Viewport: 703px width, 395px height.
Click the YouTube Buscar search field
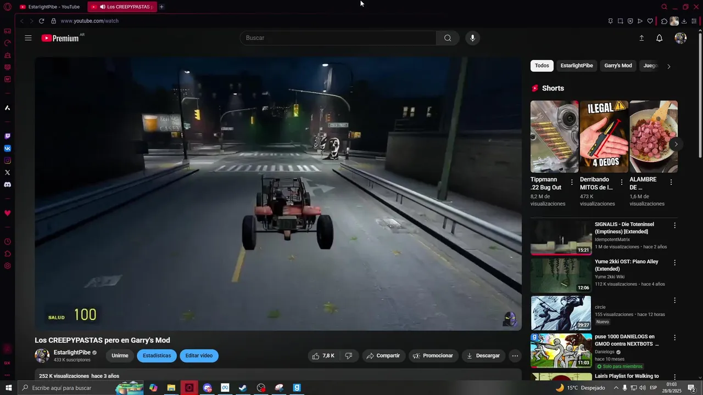click(x=338, y=38)
